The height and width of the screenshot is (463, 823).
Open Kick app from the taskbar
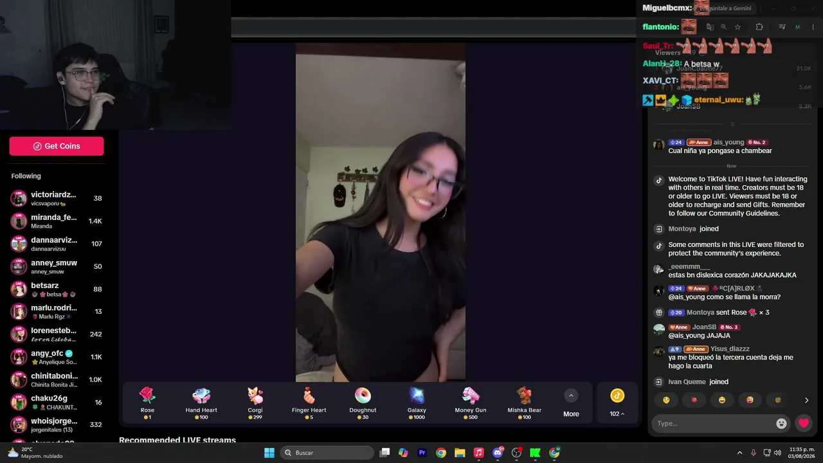click(535, 453)
